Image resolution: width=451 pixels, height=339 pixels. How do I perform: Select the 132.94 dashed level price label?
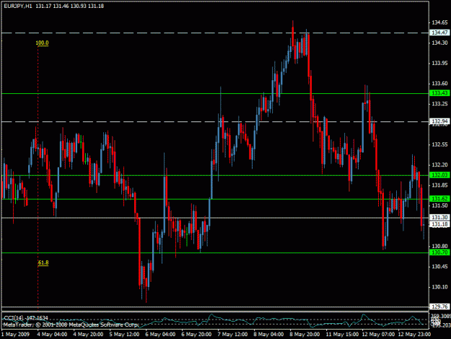439,121
